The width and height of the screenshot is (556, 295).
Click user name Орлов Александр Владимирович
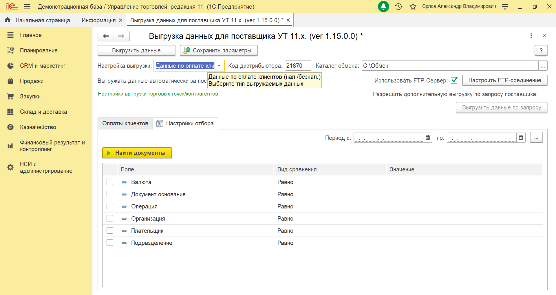(459, 6)
